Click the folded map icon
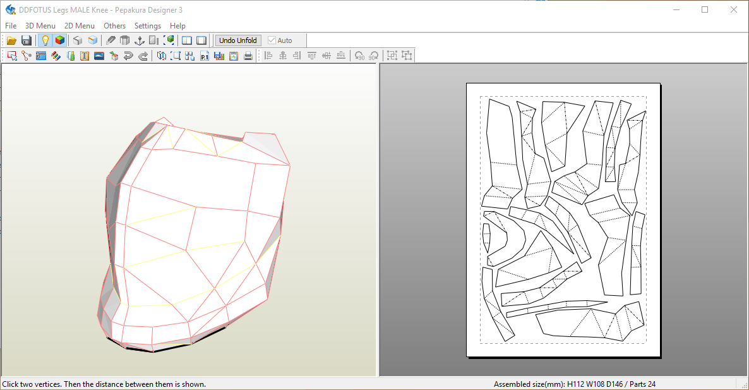 (x=162, y=56)
